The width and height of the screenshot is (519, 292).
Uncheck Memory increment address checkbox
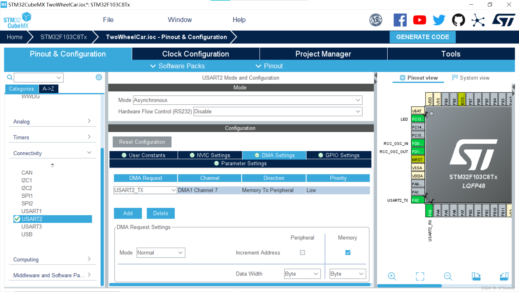[x=348, y=253]
